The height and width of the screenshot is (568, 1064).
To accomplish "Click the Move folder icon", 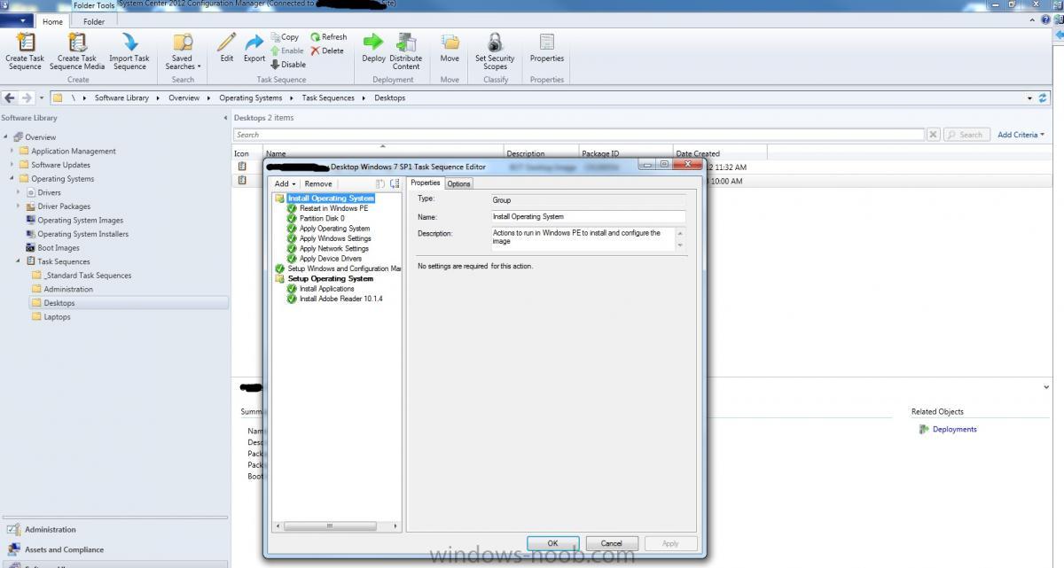I will pos(450,43).
